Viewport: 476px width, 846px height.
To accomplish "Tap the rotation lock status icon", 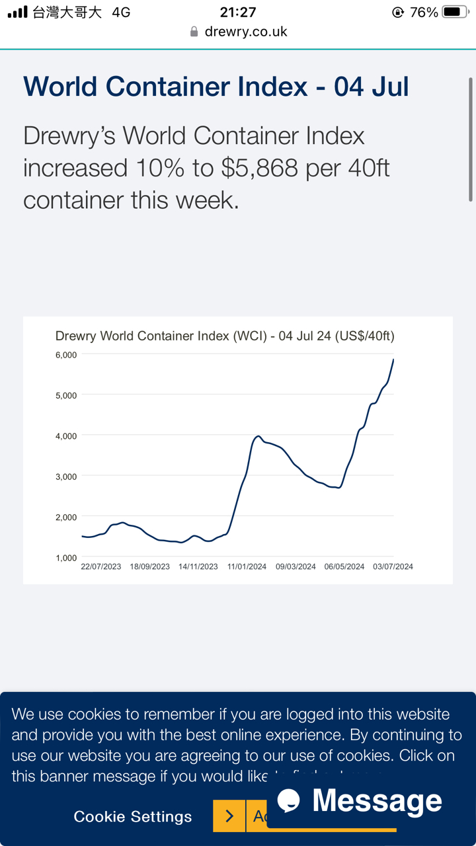I will 398,12.
